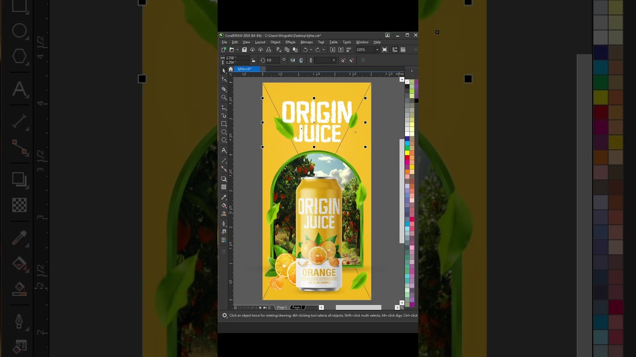Click the Print icon in the toolbar
Screen dimensions: 636x357
tap(268, 50)
